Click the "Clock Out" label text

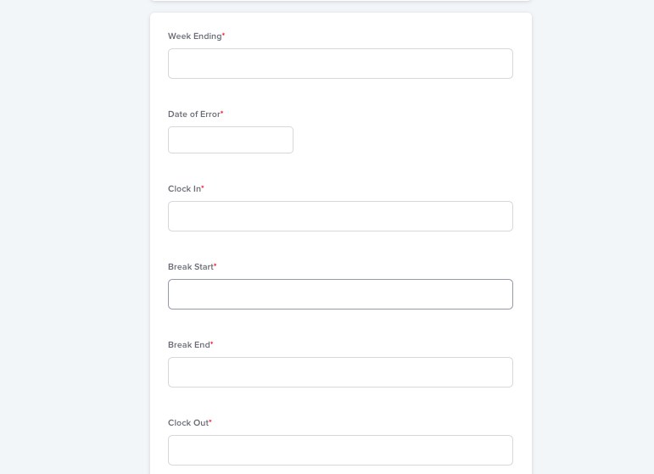tap(187, 423)
